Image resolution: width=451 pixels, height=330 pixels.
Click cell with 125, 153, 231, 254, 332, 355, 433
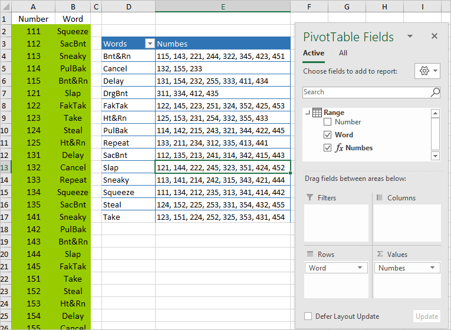pos(223,118)
